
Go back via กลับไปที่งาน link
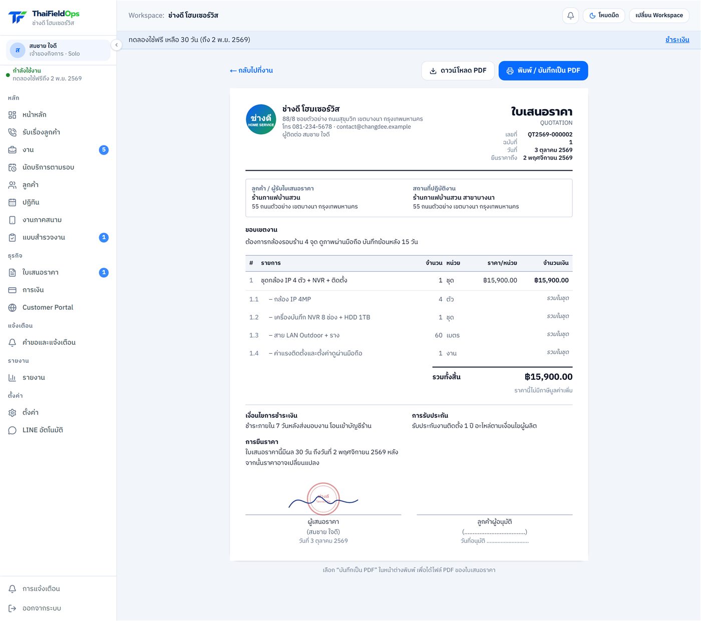(x=251, y=71)
